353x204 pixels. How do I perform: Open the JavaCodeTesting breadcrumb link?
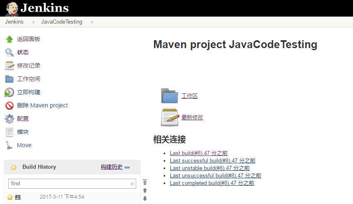[62, 22]
